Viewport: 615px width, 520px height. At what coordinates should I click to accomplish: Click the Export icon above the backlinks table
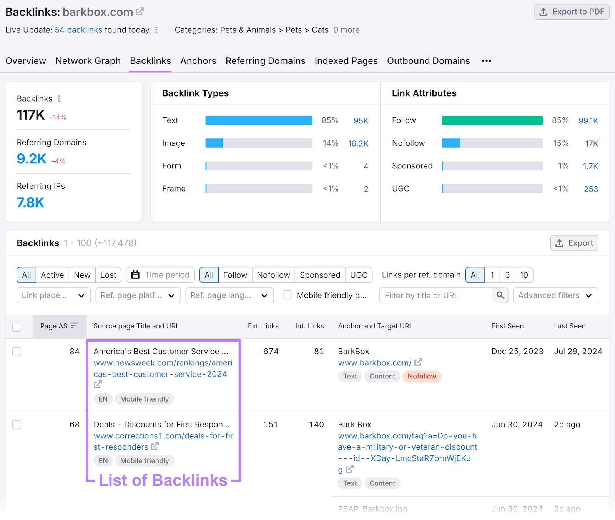(560, 243)
